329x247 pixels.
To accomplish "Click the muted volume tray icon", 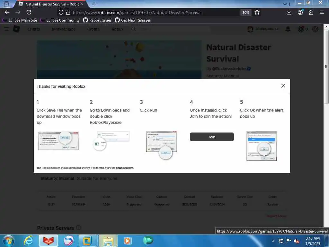I will (x=297, y=241).
